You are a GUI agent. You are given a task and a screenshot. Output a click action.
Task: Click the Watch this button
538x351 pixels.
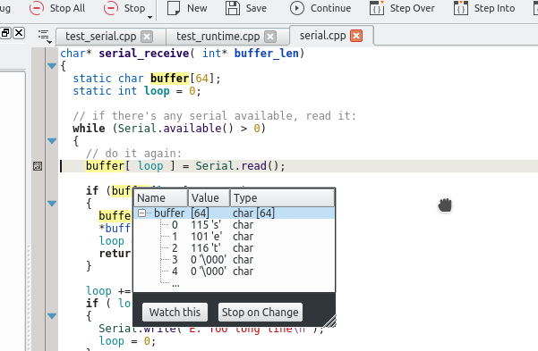tap(175, 312)
